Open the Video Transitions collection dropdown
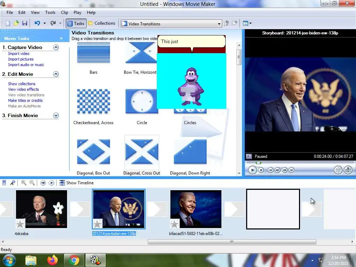 (x=171, y=24)
